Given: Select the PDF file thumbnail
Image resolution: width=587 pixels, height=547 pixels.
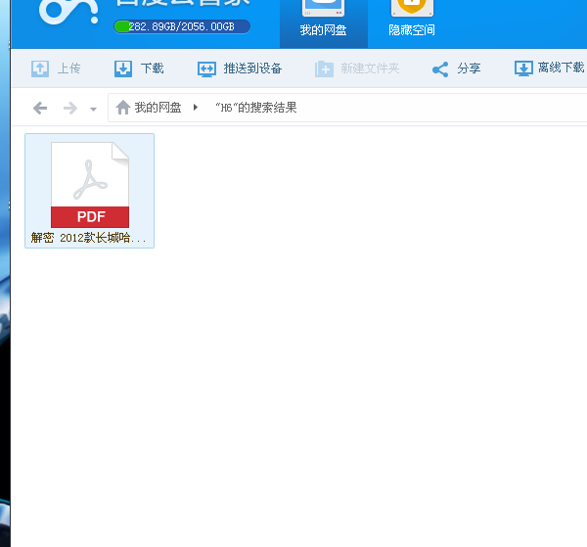Looking at the screenshot, I should click(90, 185).
